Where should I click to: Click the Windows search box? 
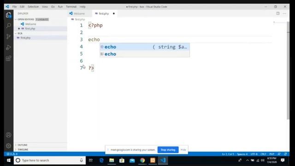click(x=50, y=160)
